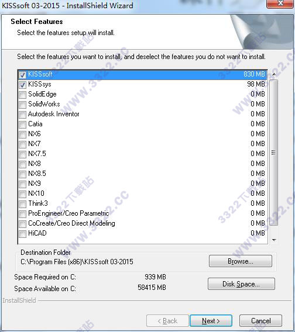Enable the Catia feature checkbox
295x332 pixels.
pos(22,124)
